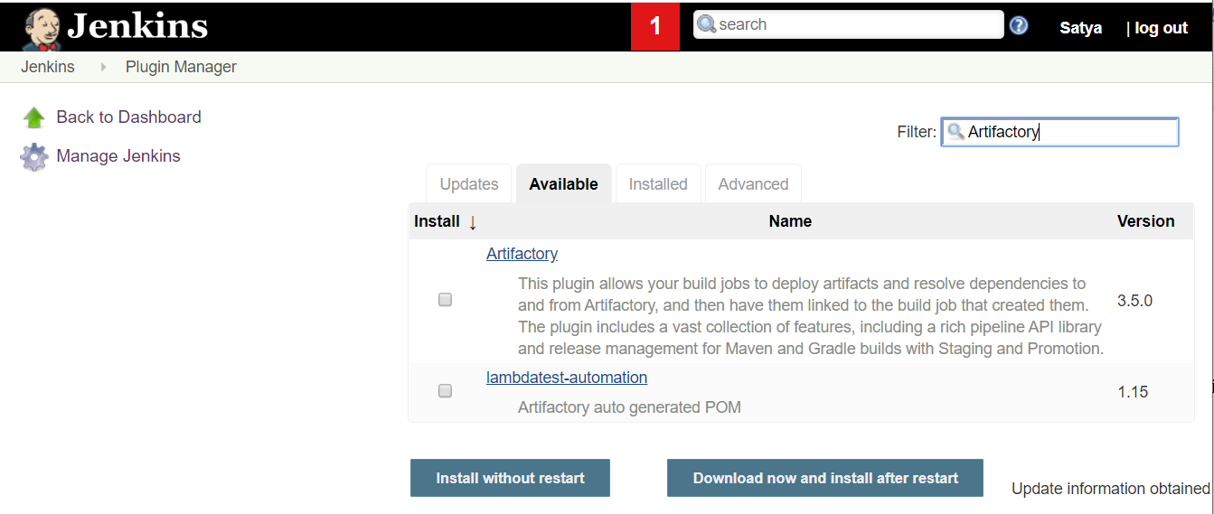Screen dimensions: 1214x514
Task: Open the lambdatest-automation plugin link
Action: click(x=567, y=378)
